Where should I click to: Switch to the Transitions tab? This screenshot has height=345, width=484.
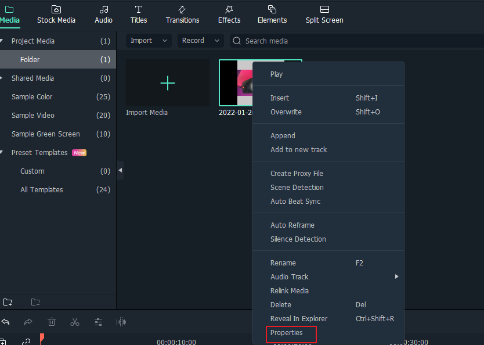pyautogui.click(x=182, y=15)
